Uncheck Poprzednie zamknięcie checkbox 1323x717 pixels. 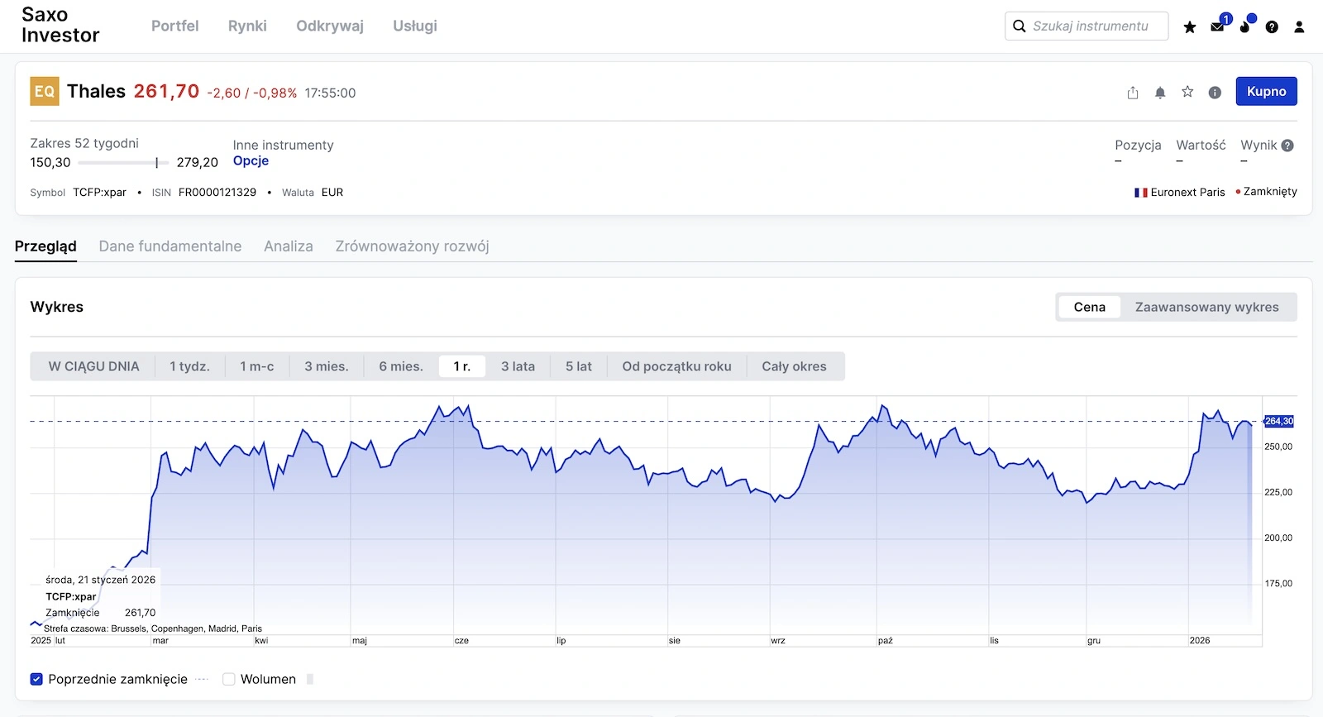coord(36,679)
